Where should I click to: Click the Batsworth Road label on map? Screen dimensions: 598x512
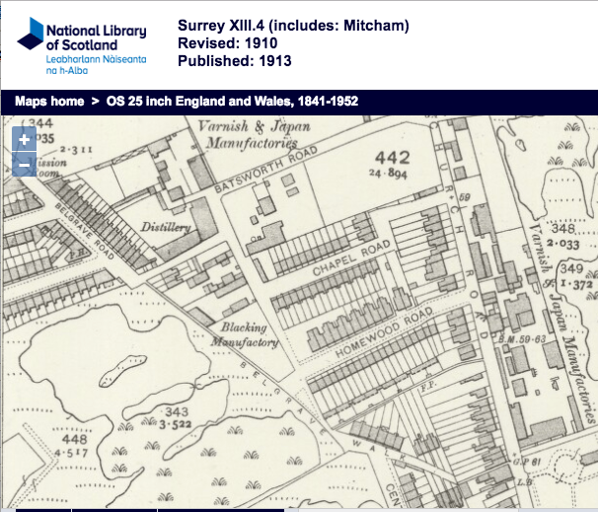coord(265,170)
